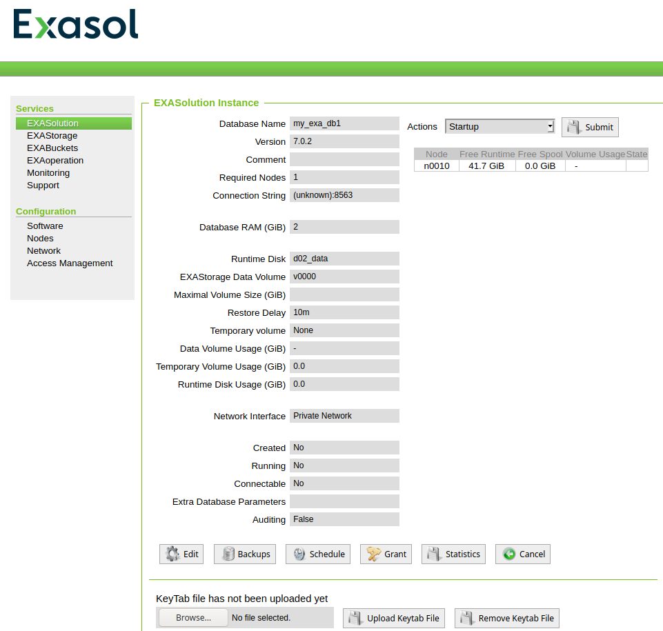Viewport: 663px width, 631px height.
Task: Click the icon on Remove Keytab File
Action: [467, 618]
